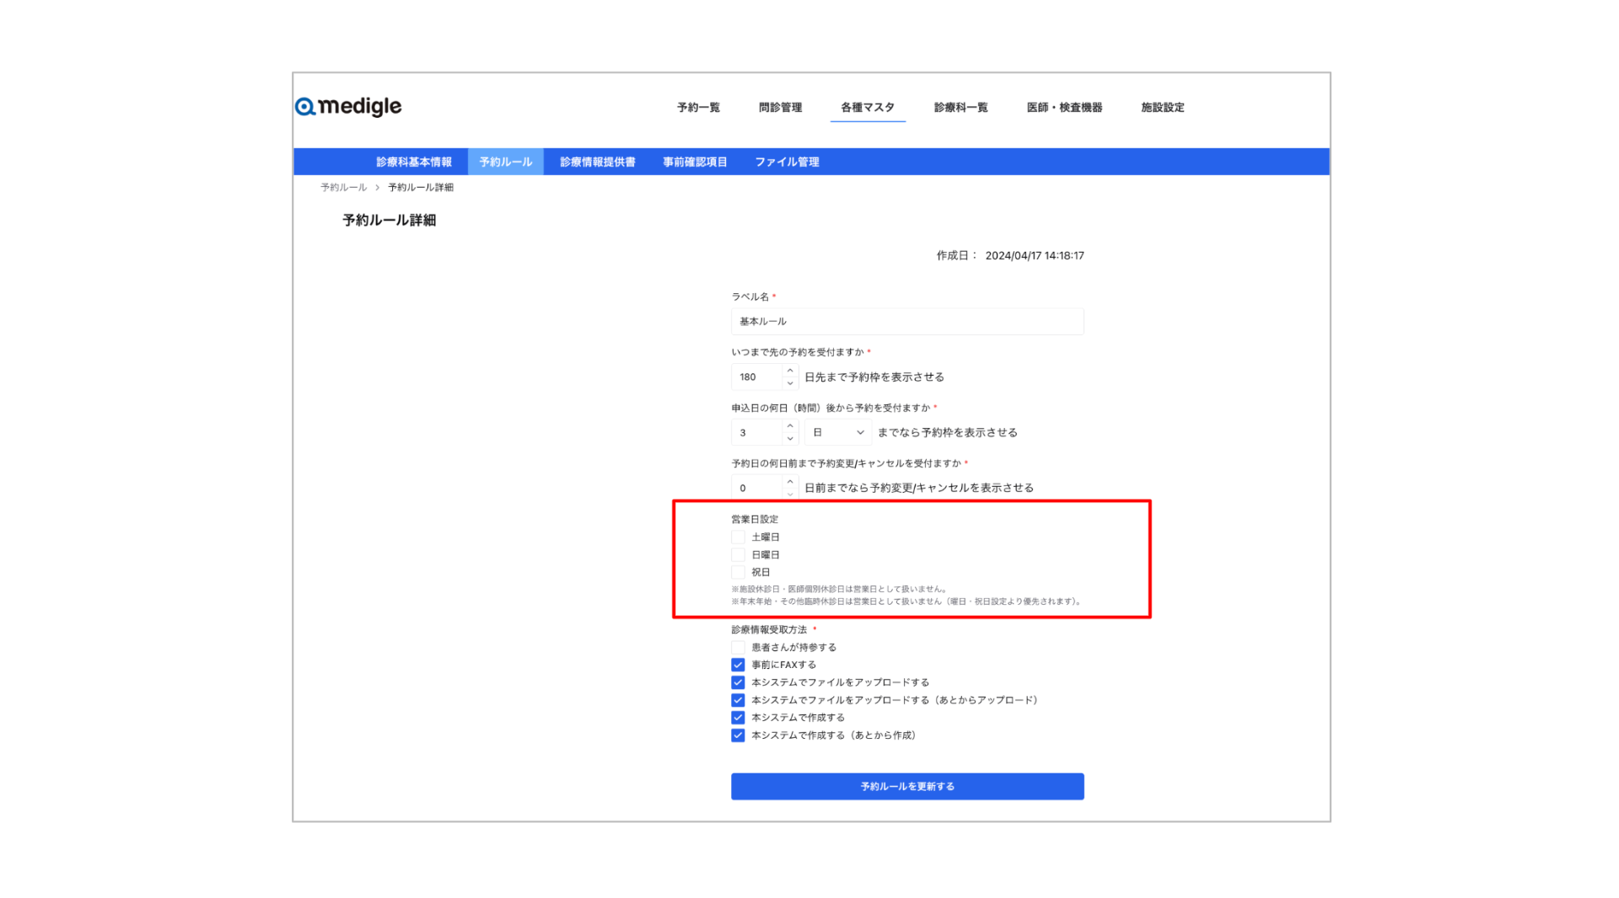Open the 施設設定 menu
This screenshot has width=1619, height=898.
1163,107
